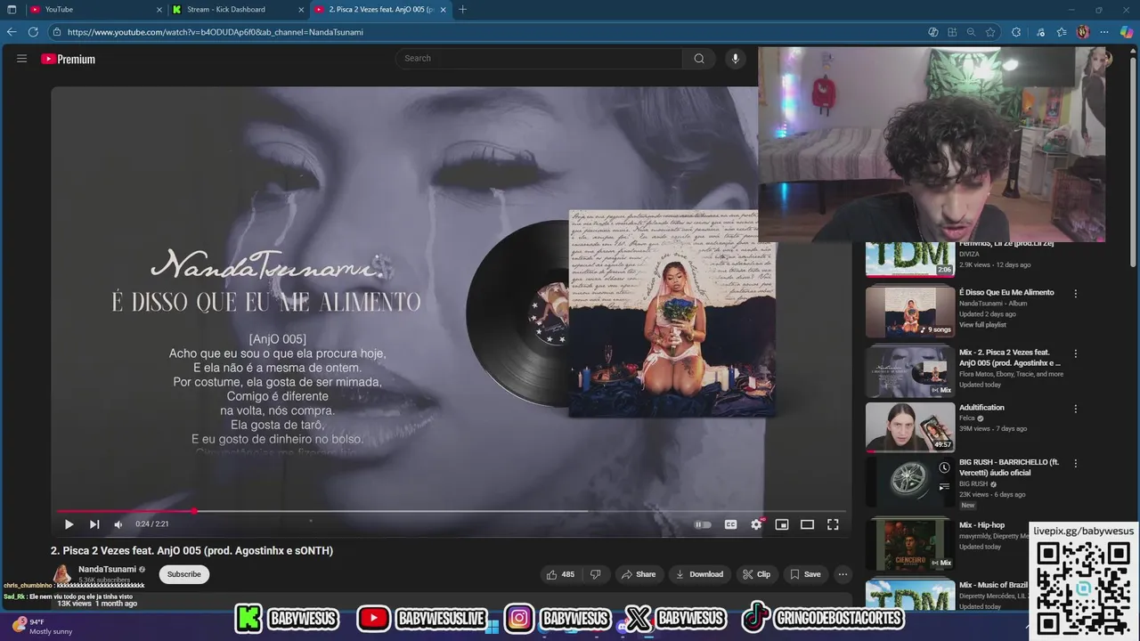This screenshot has width=1140, height=641.
Task: Like the video with 485 likes
Action: 560,574
